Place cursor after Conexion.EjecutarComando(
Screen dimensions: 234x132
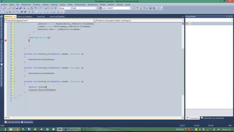click(x=56, y=90)
